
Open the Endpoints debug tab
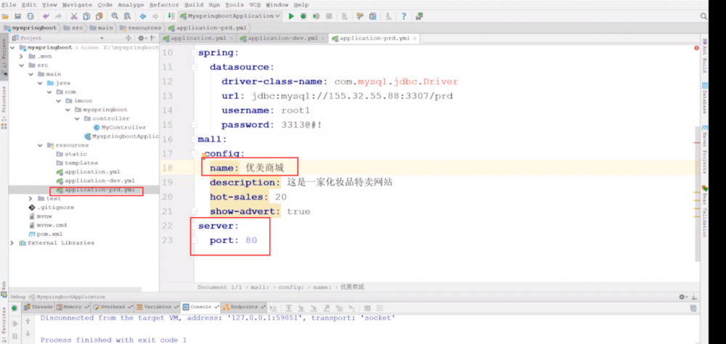244,307
